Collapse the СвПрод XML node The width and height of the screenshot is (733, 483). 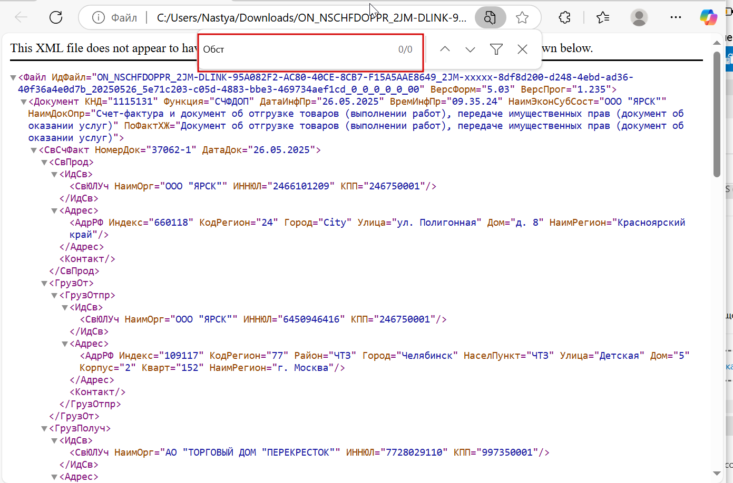coord(44,163)
